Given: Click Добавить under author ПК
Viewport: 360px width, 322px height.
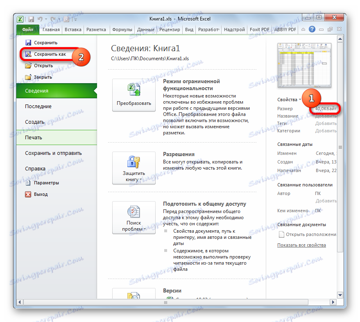Looking at the screenshot, I should [326, 201].
